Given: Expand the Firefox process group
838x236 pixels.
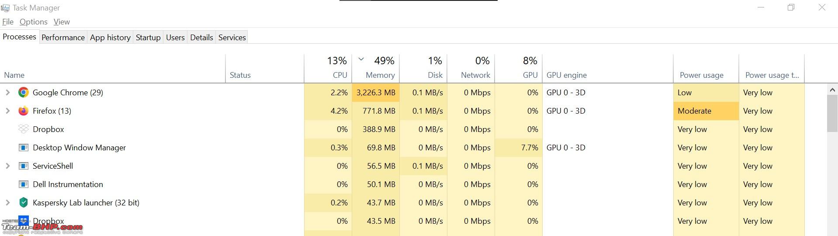Looking at the screenshot, I should click(7, 111).
